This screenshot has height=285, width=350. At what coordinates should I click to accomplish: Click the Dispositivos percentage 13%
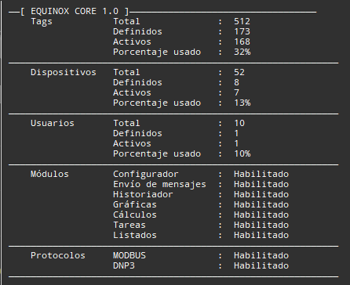(x=242, y=103)
